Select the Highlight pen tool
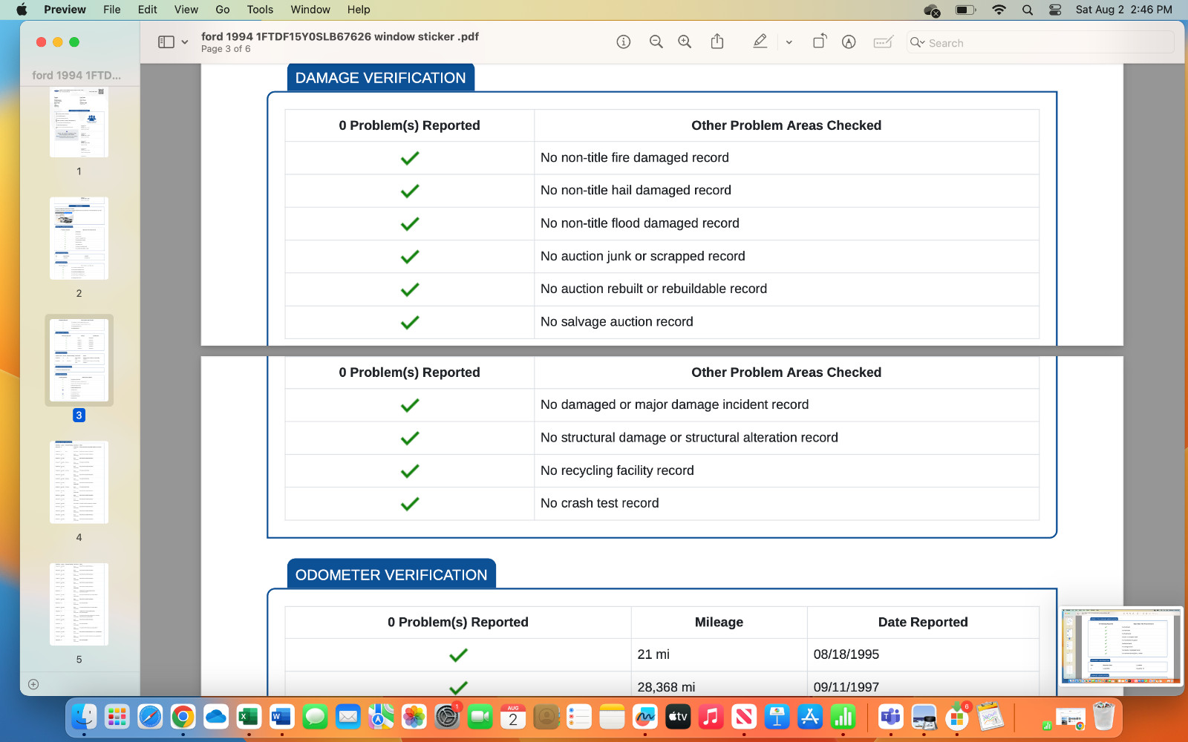 pos(760,42)
